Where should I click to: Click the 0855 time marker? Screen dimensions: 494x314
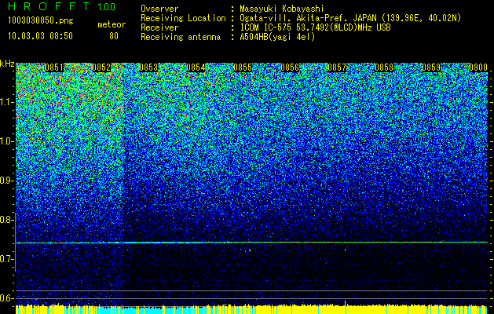(243, 68)
